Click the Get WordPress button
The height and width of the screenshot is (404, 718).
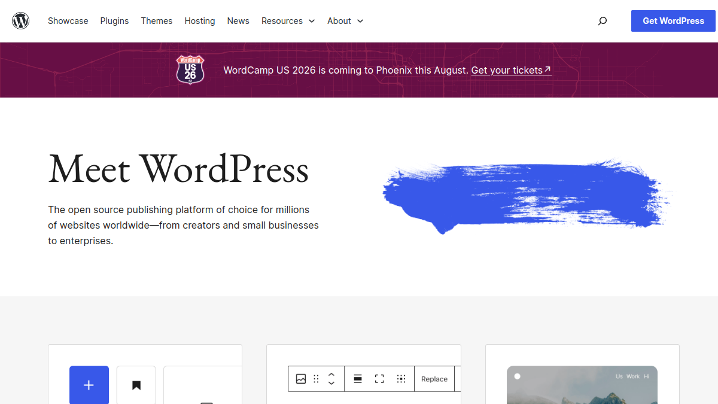(674, 21)
